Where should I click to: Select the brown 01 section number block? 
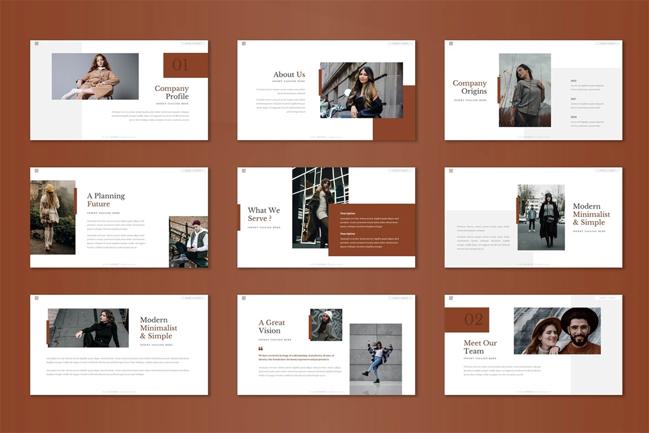[186, 65]
